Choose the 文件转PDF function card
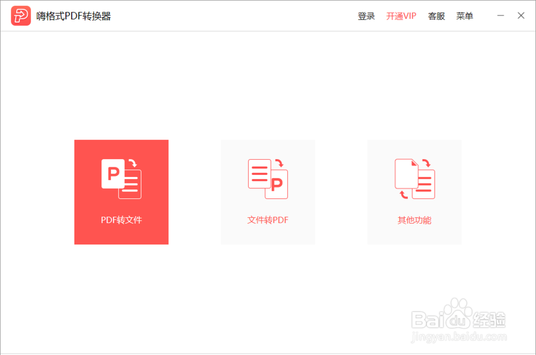This screenshot has width=536, height=355. 267,192
